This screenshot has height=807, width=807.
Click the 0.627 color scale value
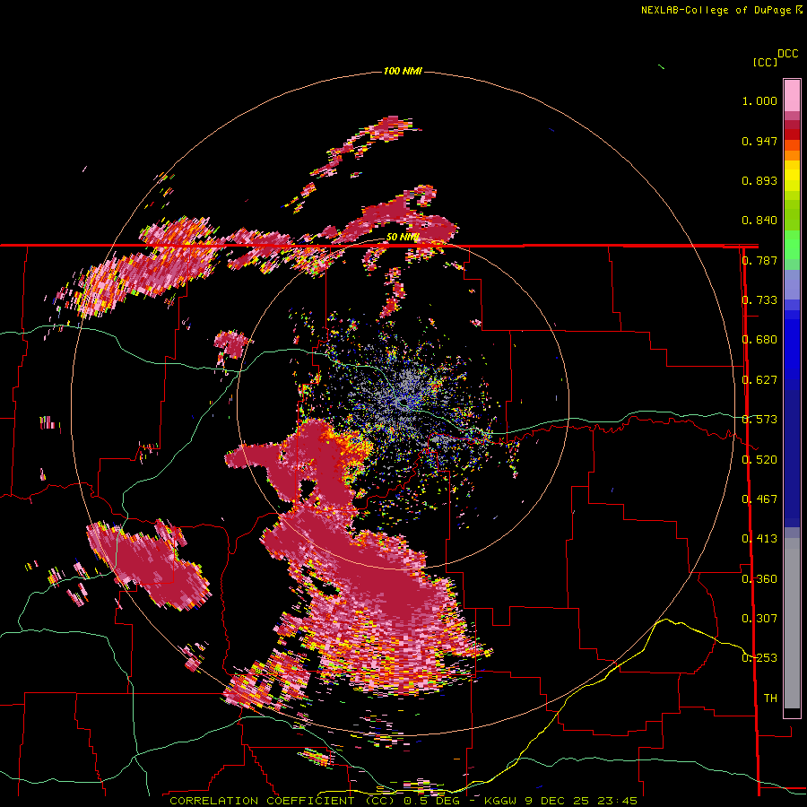pos(759,380)
